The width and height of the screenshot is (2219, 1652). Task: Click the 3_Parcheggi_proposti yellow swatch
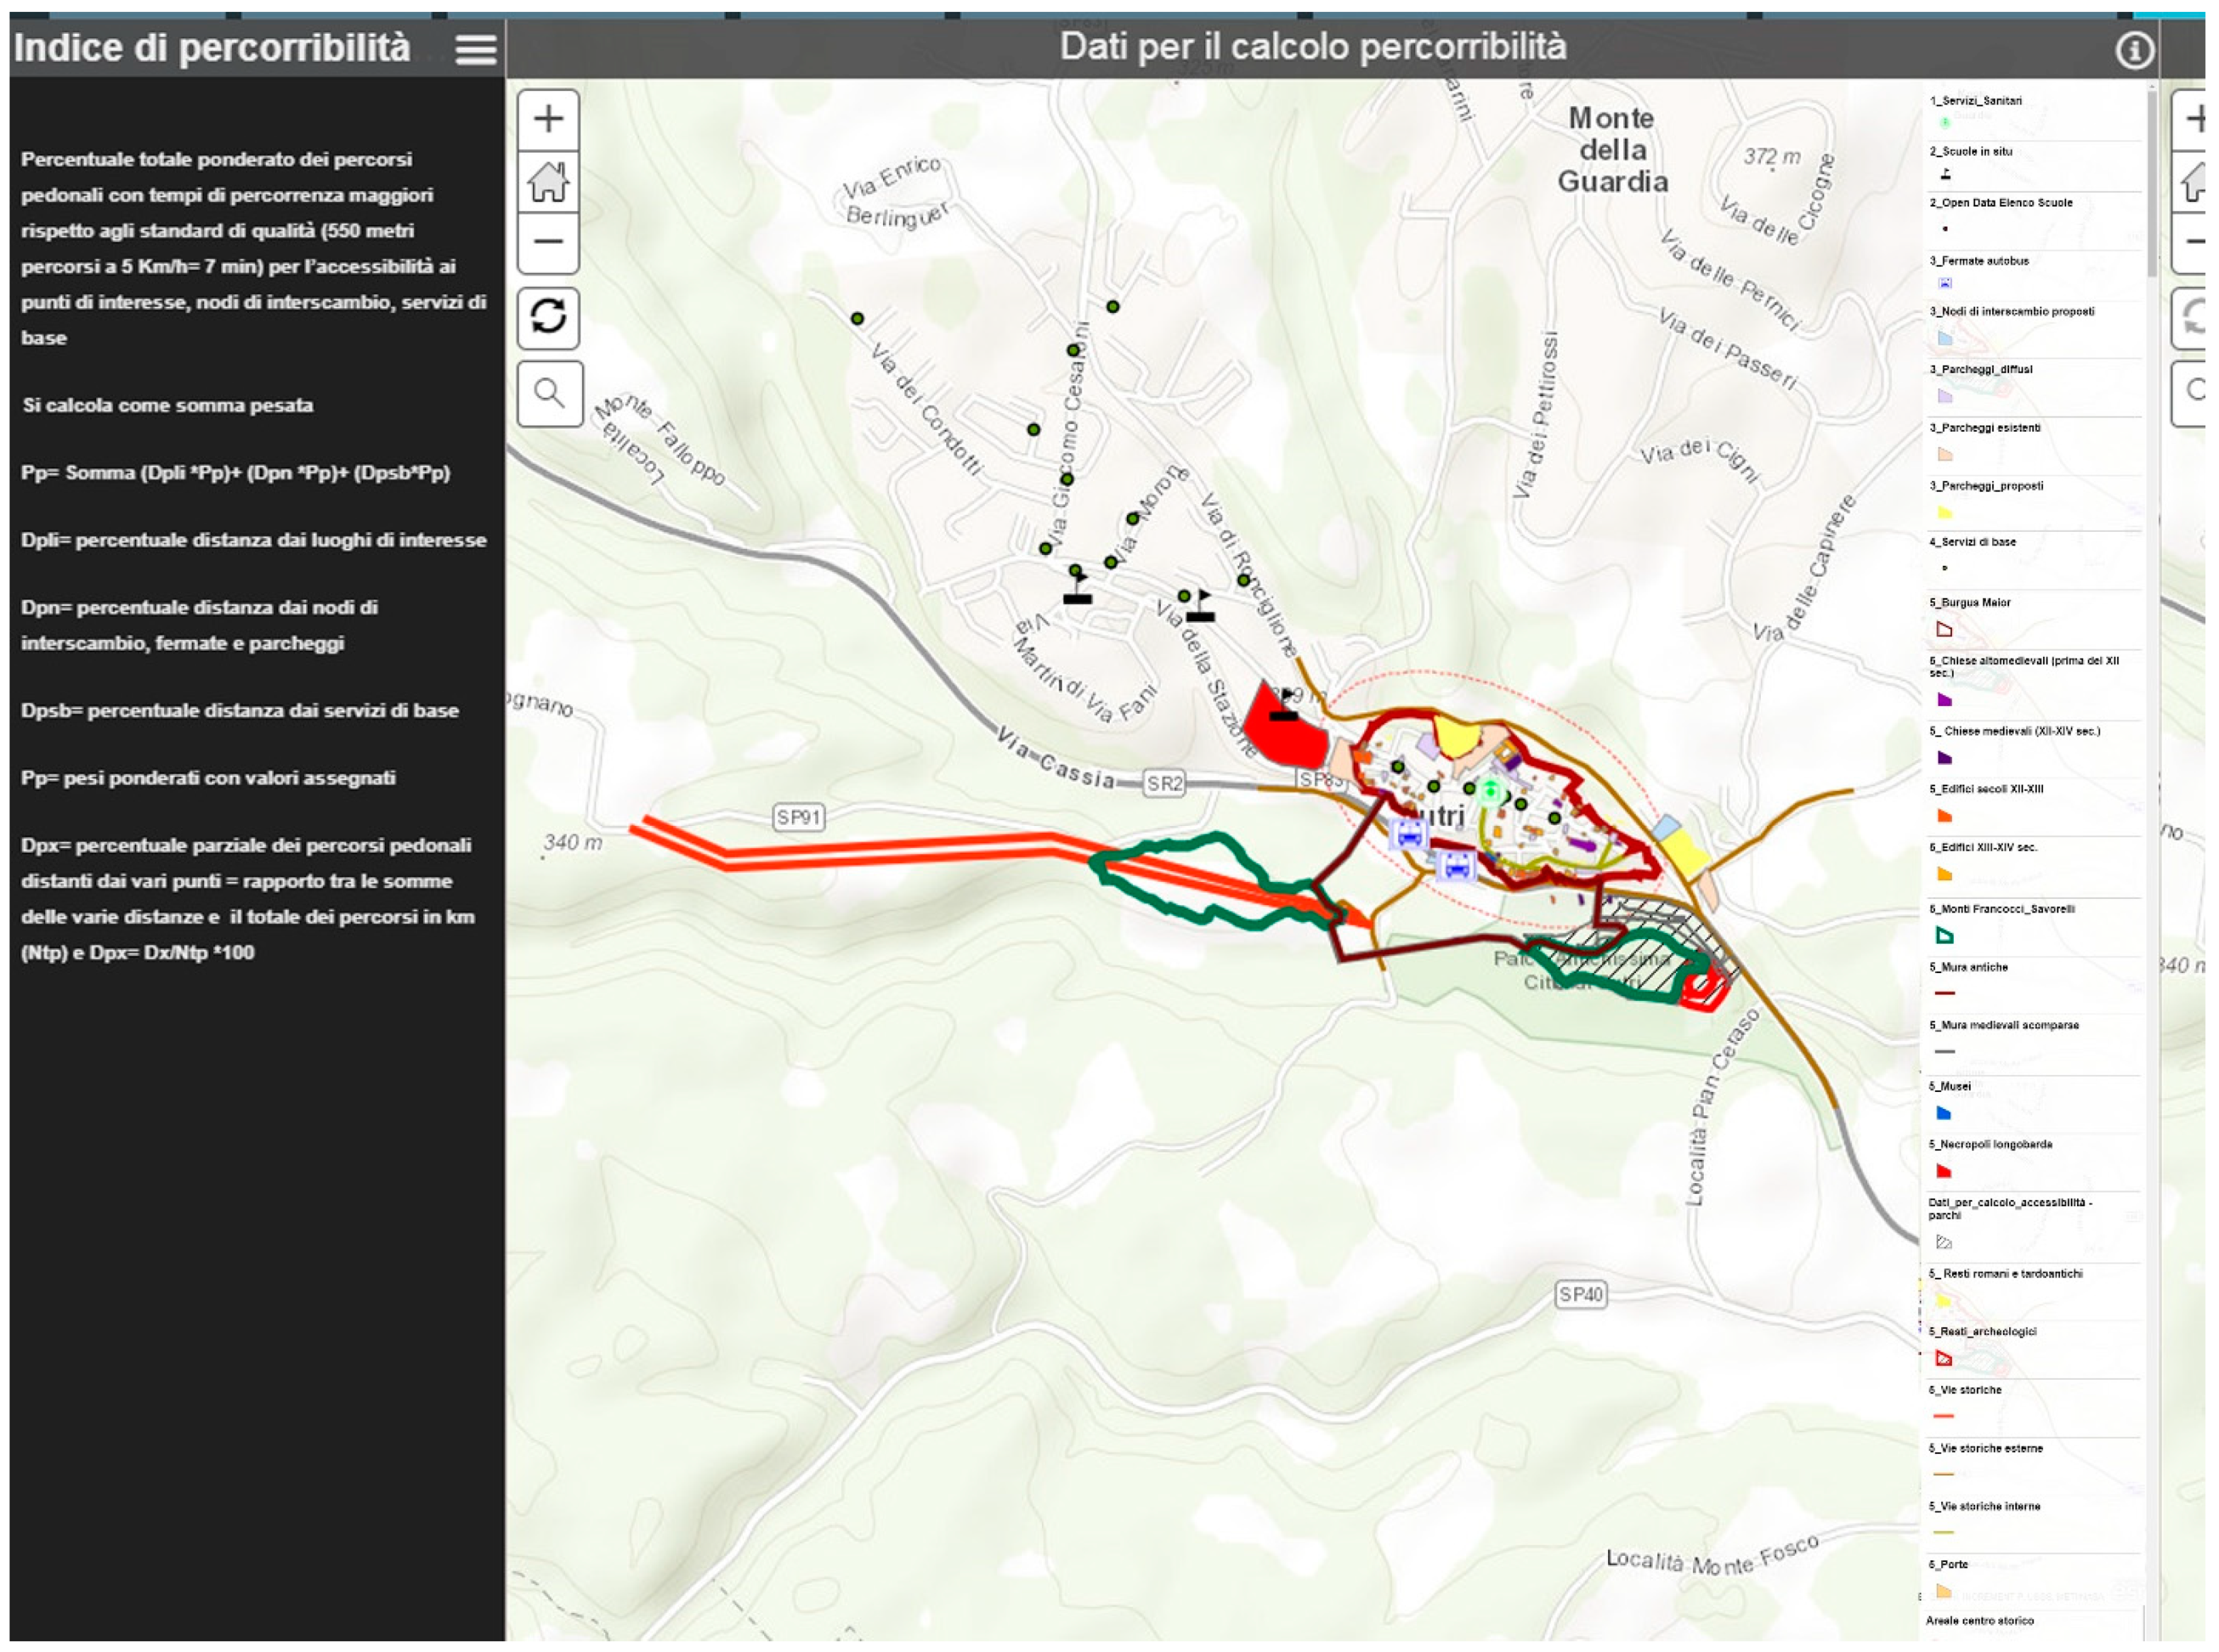pos(1944,513)
